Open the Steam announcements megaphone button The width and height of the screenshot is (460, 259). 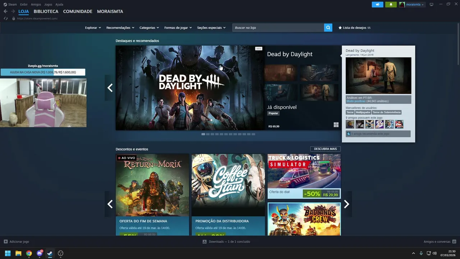coord(377,4)
